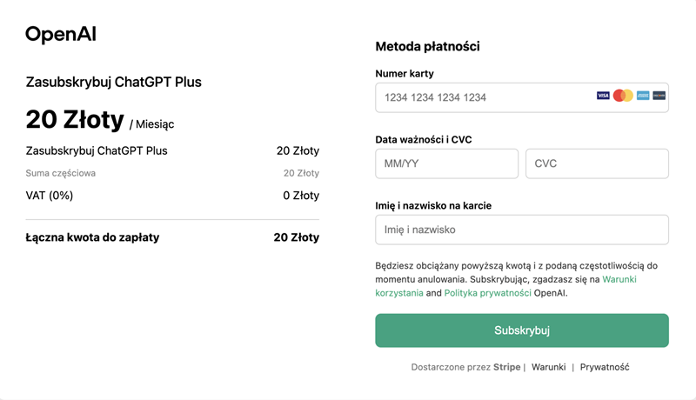Click the MM/YY expiry date field
Image resolution: width=696 pixels, height=400 pixels.
pyautogui.click(x=446, y=163)
